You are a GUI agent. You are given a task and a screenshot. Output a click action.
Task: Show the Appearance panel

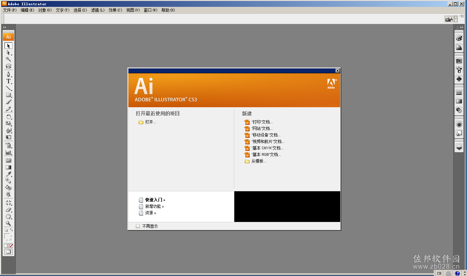tap(459, 124)
